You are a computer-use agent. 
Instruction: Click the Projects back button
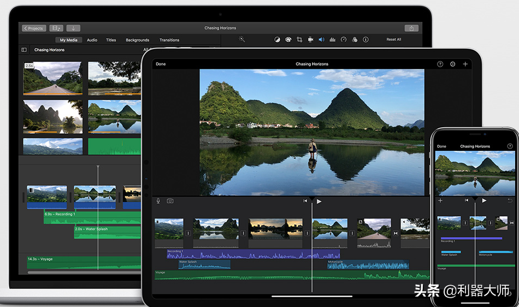tap(34, 28)
